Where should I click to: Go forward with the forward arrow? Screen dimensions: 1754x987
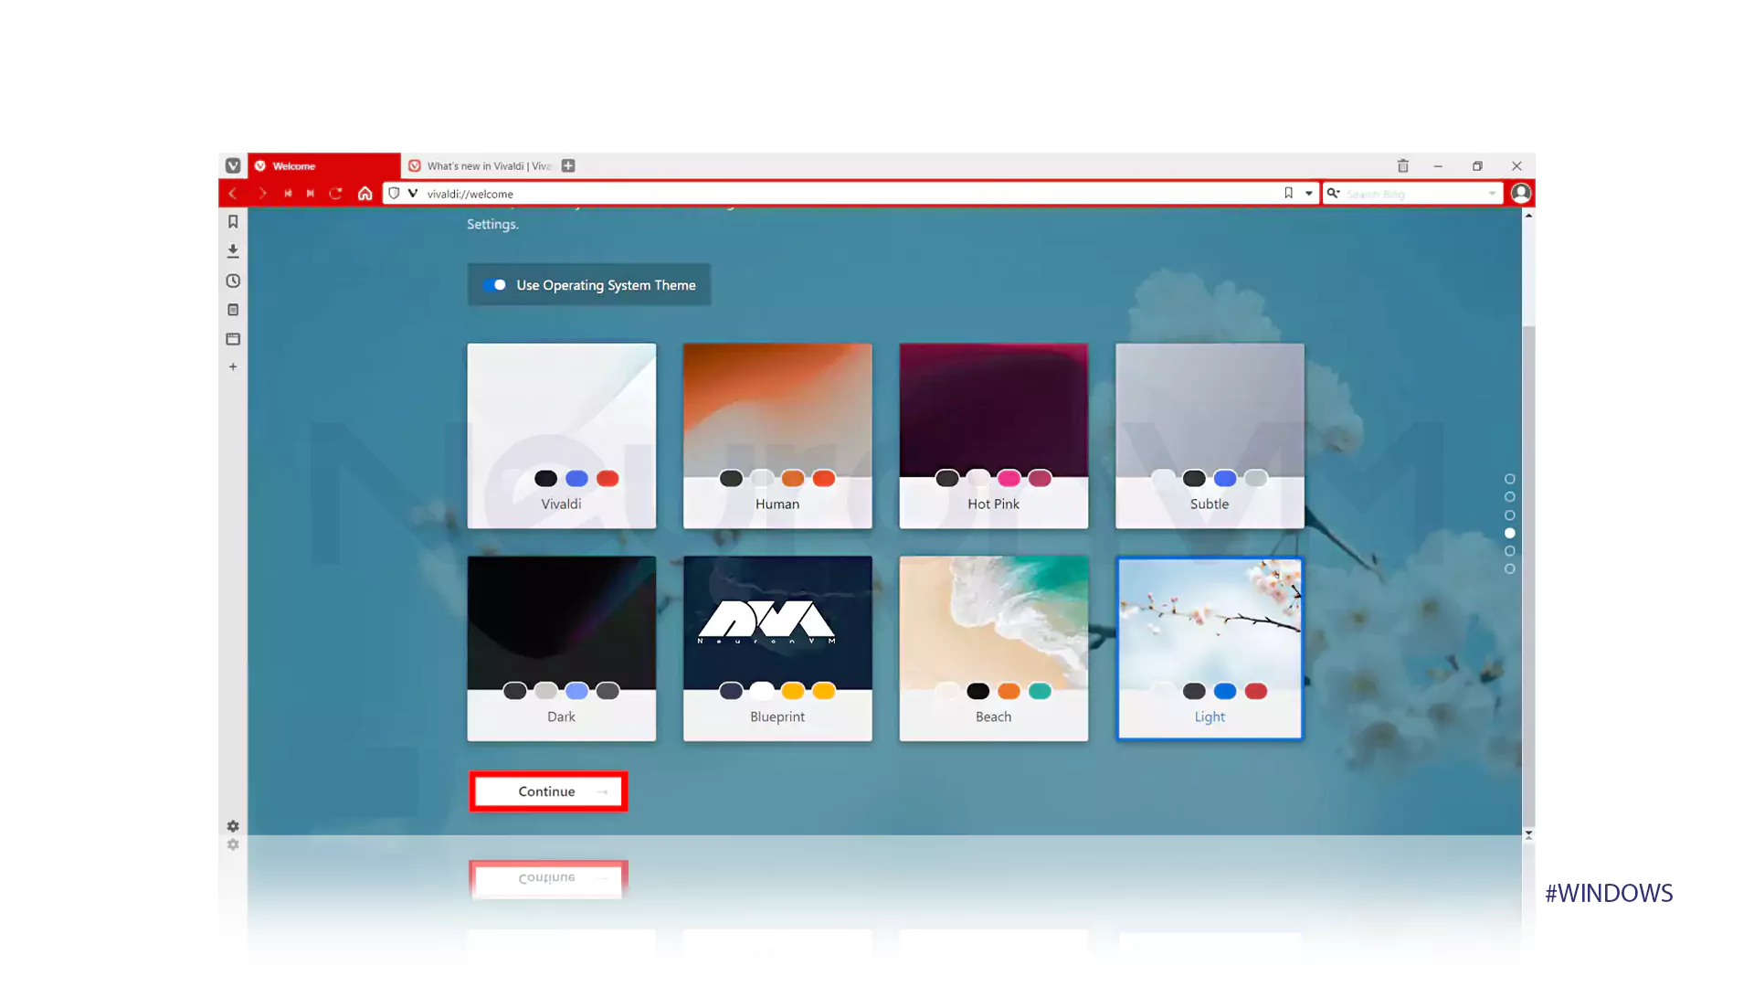[x=262, y=194]
